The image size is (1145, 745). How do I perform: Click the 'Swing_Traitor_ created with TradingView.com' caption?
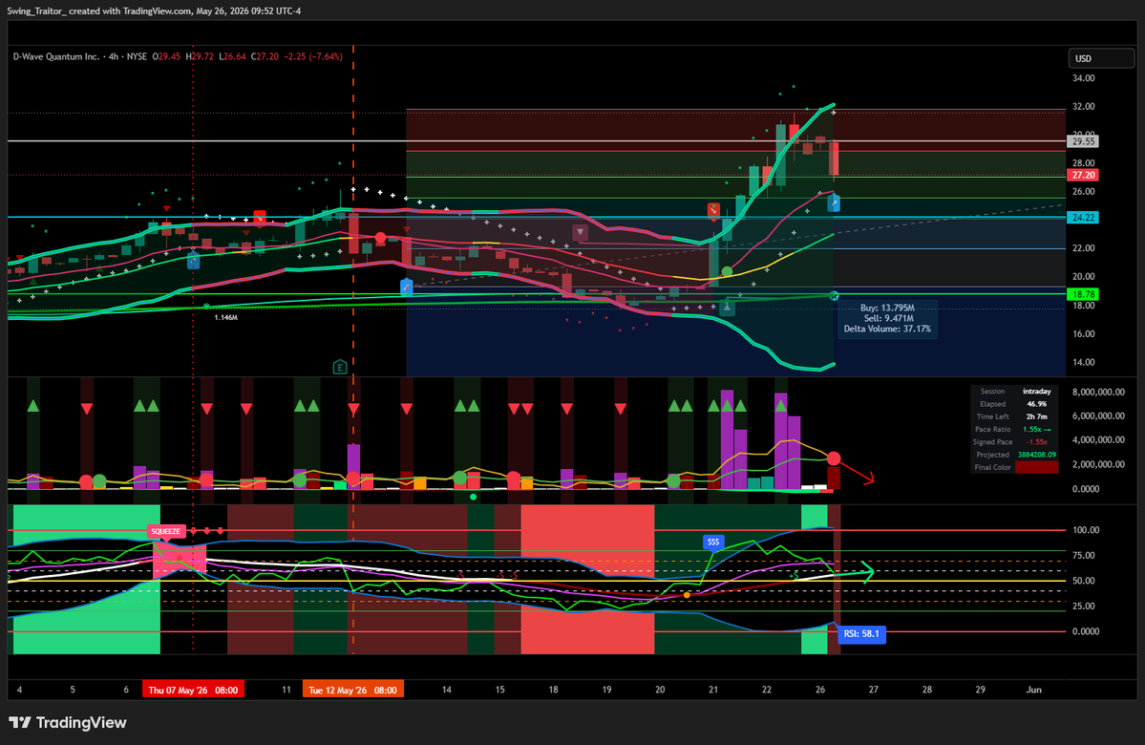(x=99, y=11)
